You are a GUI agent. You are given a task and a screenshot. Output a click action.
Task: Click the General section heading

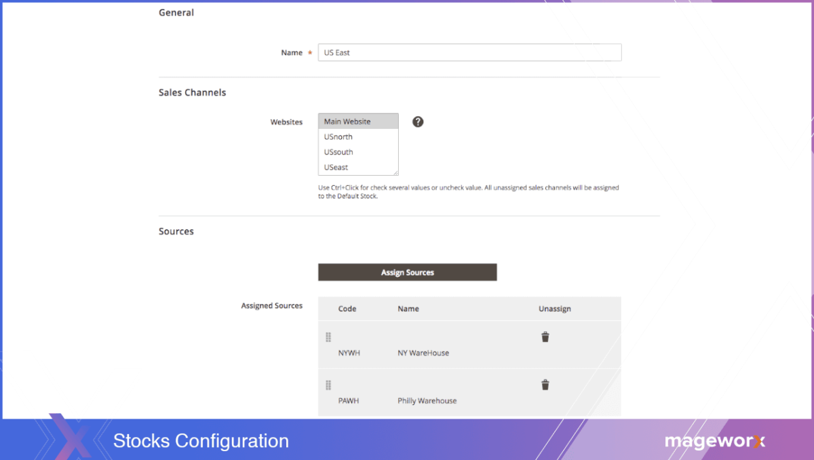pyautogui.click(x=176, y=12)
